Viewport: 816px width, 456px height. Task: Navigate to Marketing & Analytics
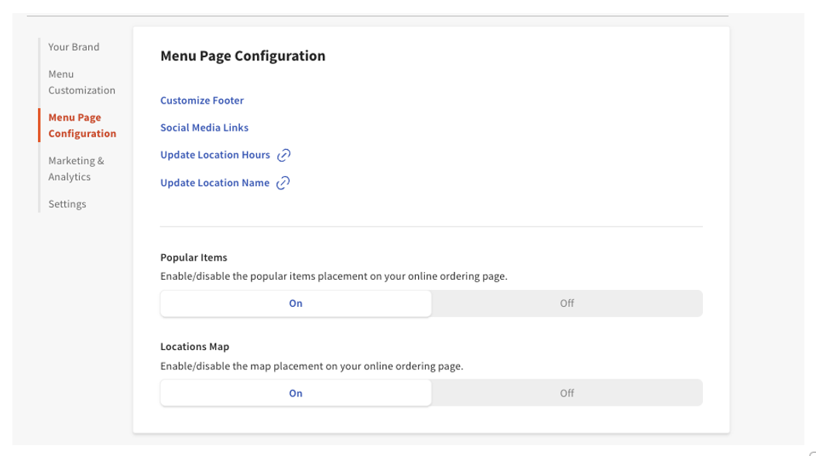[x=76, y=168]
